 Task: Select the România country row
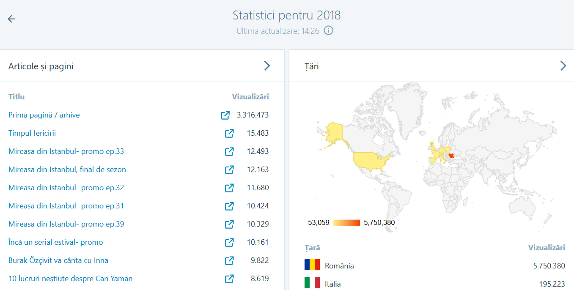point(339,266)
